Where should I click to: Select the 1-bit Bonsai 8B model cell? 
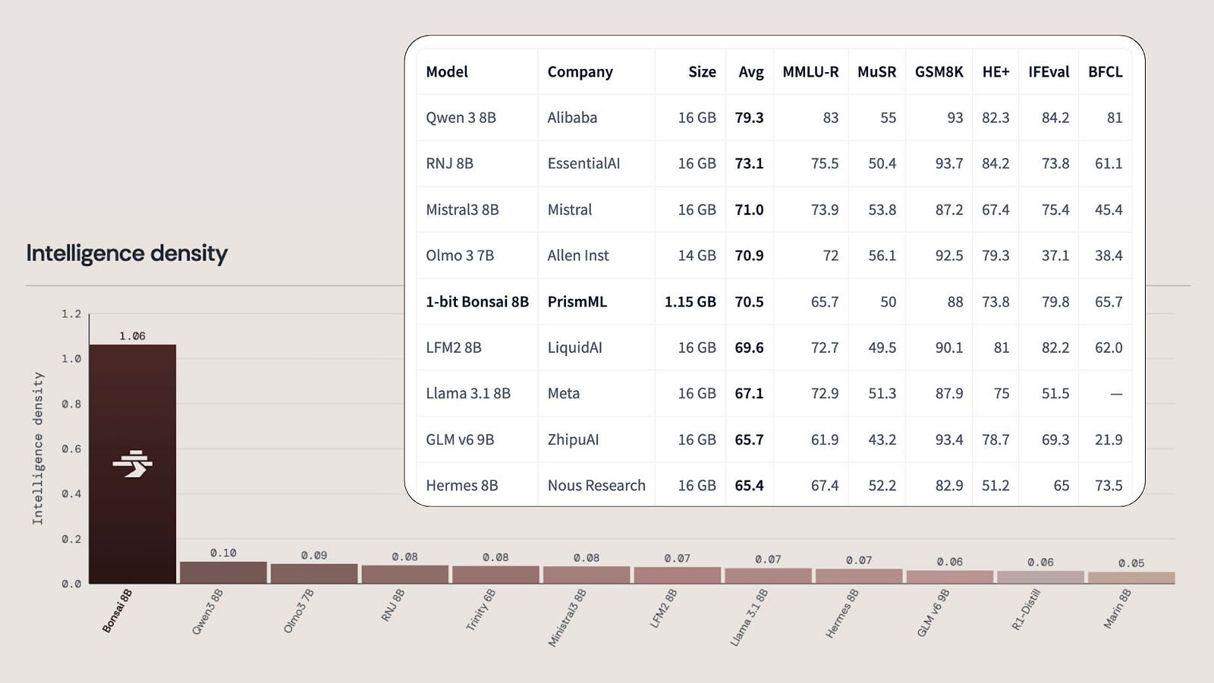[477, 301]
